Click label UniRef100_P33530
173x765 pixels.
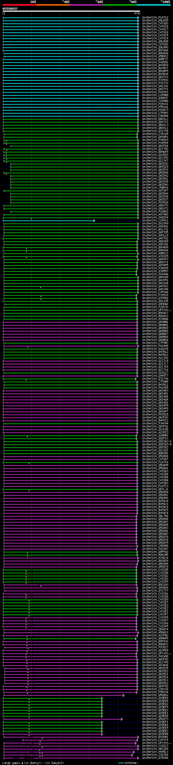[155, 80]
